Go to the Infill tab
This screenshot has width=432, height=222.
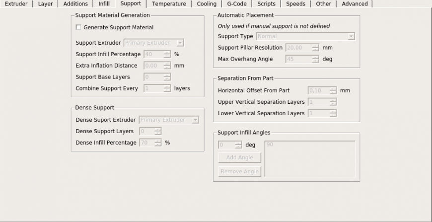(x=104, y=4)
